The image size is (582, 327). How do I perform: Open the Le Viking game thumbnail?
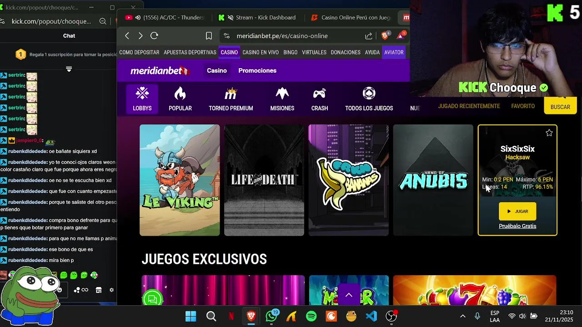180,180
